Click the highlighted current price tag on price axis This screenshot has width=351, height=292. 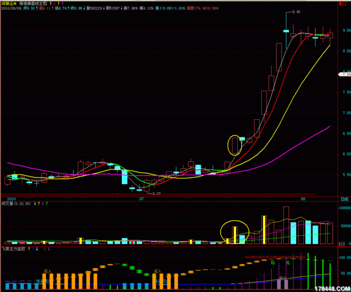pos(344,74)
